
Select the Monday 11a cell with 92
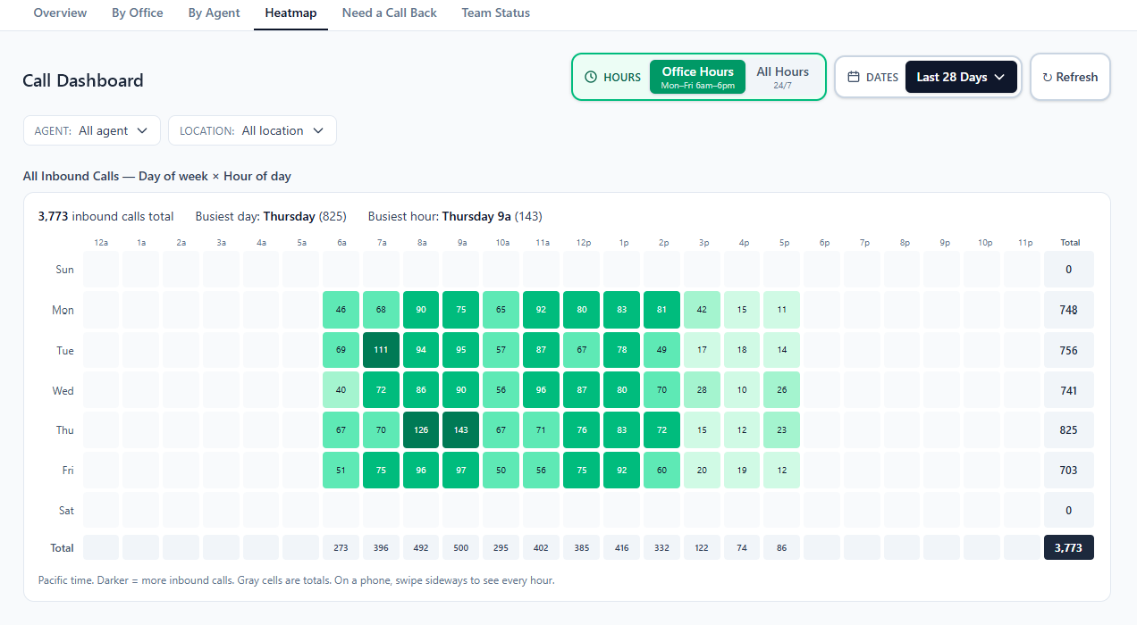click(x=541, y=310)
